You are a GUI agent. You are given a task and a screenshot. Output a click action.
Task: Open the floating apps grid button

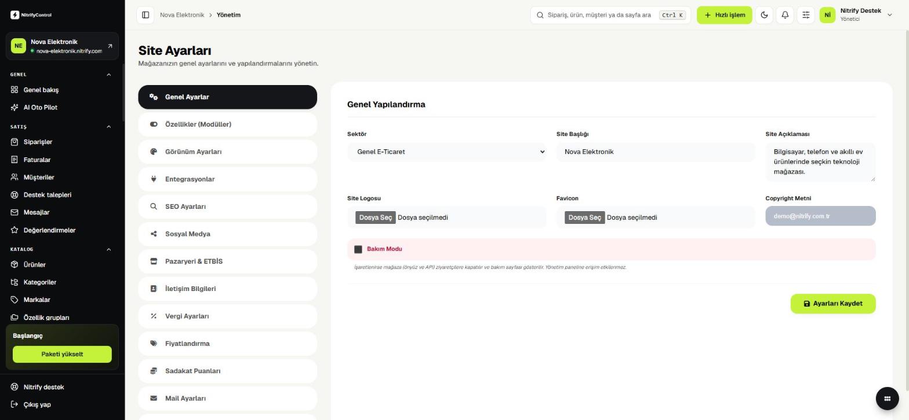887,398
